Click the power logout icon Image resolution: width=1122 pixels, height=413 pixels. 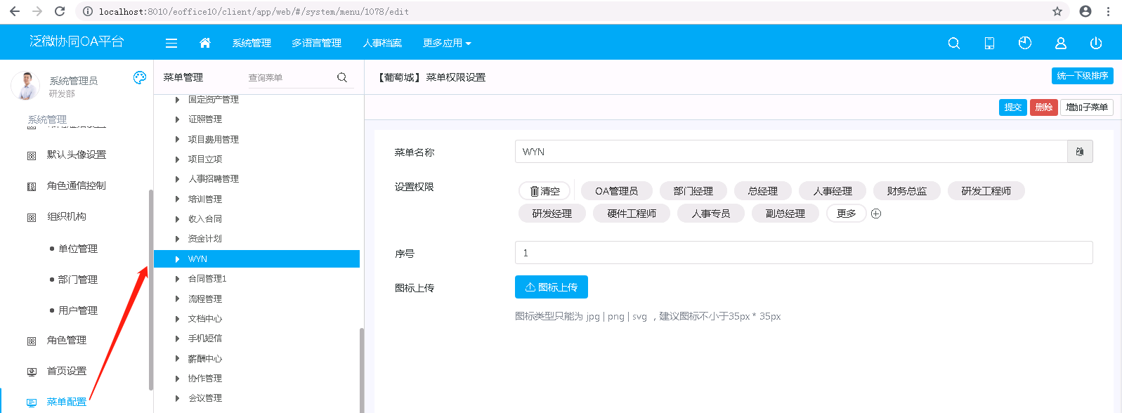pyautogui.click(x=1095, y=43)
